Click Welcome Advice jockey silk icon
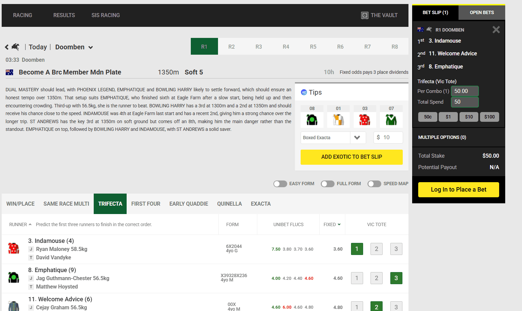Viewport: 522px width, 311px height. (x=14, y=306)
